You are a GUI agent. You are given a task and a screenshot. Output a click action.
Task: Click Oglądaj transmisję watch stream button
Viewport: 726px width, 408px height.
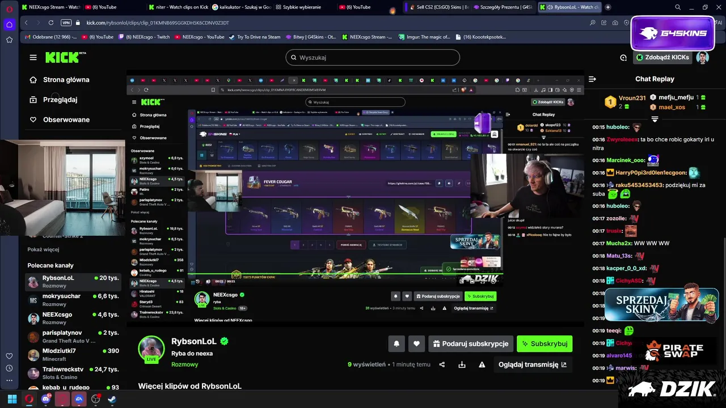pyautogui.click(x=533, y=364)
